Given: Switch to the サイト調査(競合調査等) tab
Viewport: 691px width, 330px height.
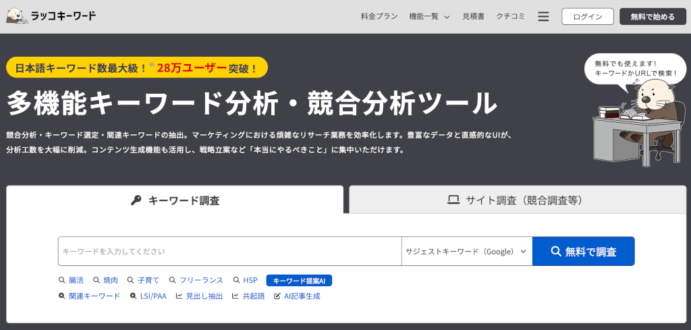Looking at the screenshot, I should coord(518,200).
